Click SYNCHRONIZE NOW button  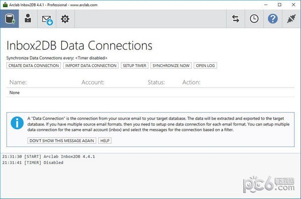coord(171,65)
